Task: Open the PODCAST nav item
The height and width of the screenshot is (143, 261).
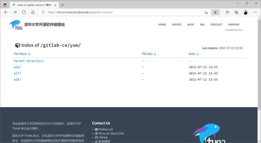Action: (216, 25)
